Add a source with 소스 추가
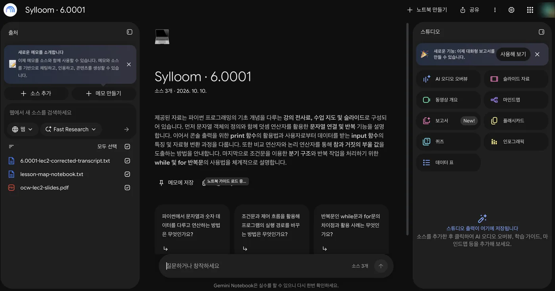The height and width of the screenshot is (291, 555). pos(36,93)
